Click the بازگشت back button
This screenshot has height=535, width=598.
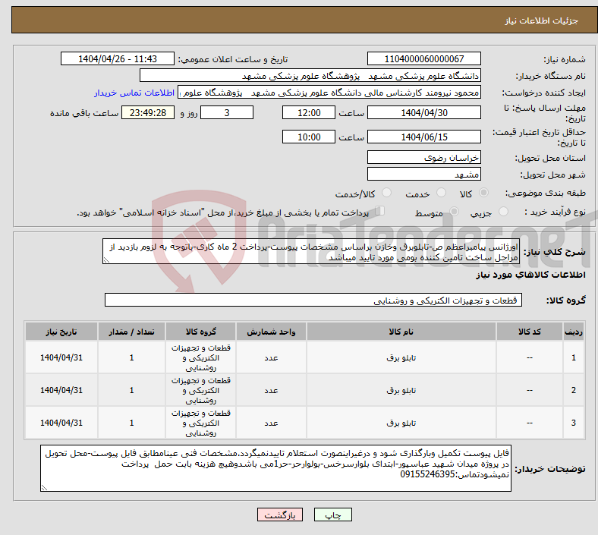point(280,515)
